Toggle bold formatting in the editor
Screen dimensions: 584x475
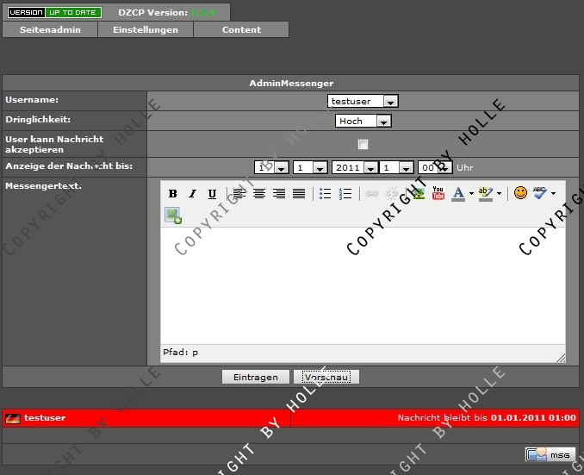[172, 193]
